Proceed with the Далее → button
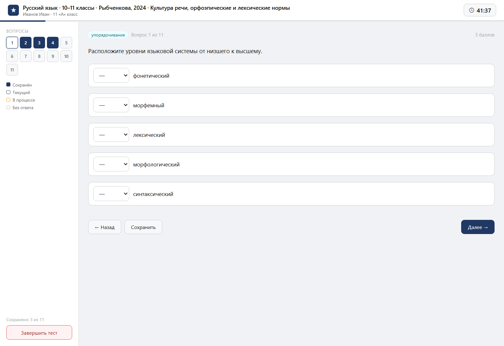Viewport: 504px width, 346px height. pyautogui.click(x=478, y=227)
